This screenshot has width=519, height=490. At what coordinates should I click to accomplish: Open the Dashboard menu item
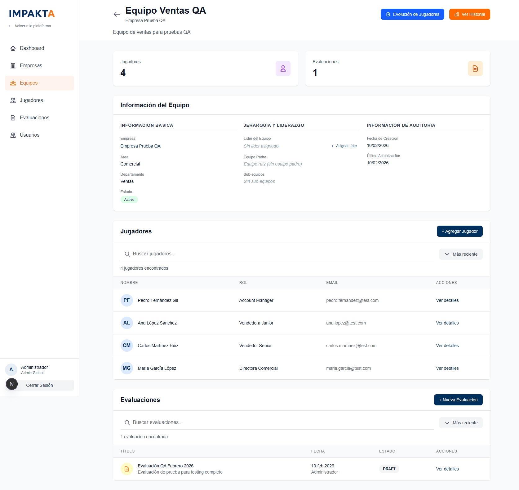click(32, 48)
